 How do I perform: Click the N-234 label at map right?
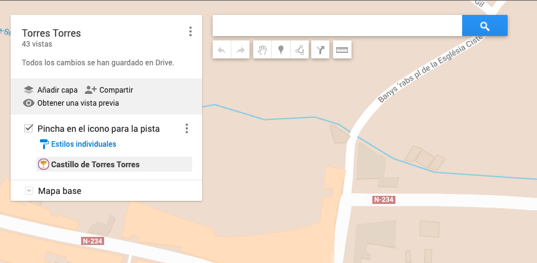click(x=384, y=200)
